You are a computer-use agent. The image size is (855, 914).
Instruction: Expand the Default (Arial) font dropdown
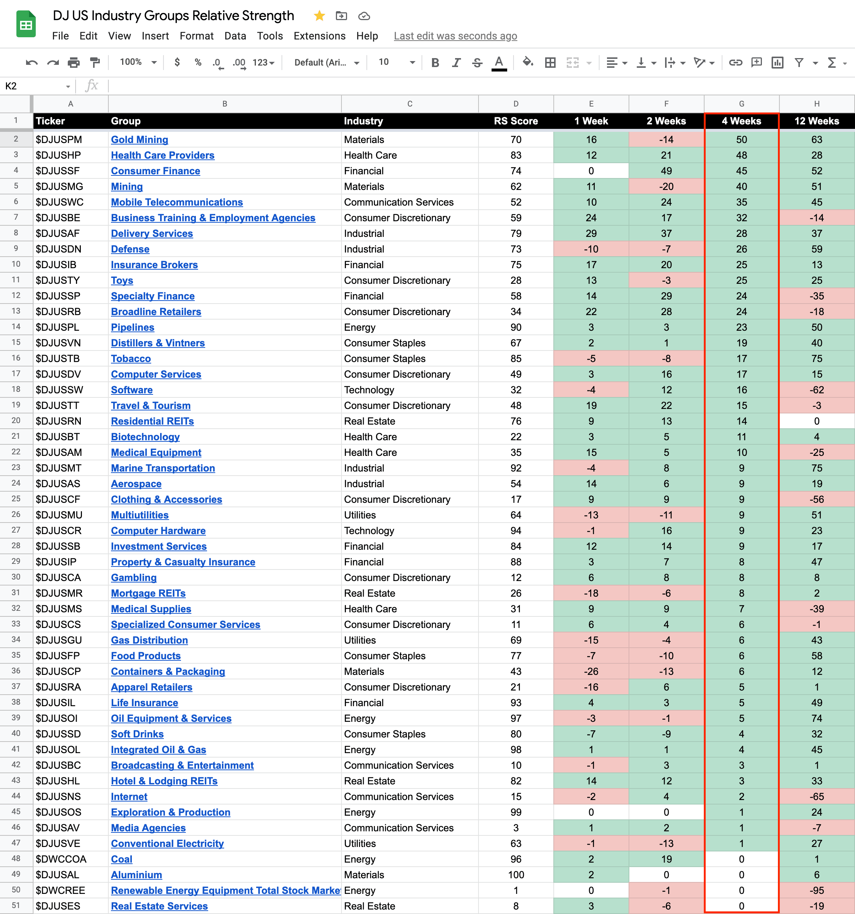[x=326, y=63]
